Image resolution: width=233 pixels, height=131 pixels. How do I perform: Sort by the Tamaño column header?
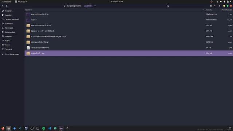pos(209,10)
